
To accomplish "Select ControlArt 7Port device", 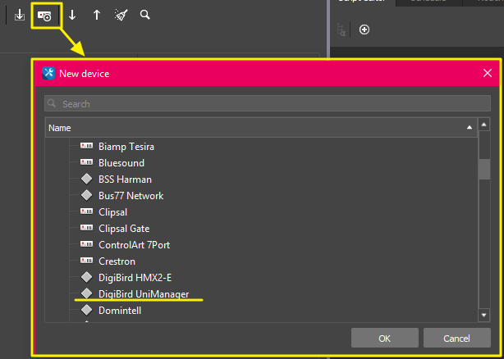I will click(x=134, y=245).
